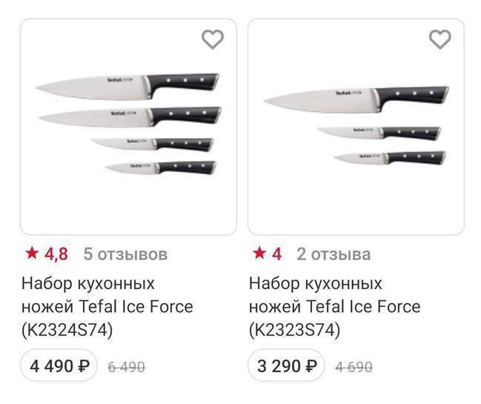481x404 pixels.
Task: Click the rating value 4 on the K2323S74 set
Action: pyautogui.click(x=276, y=254)
